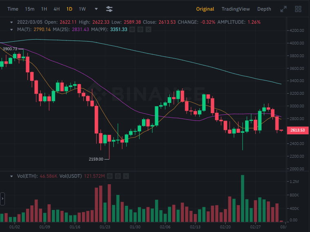The image size is (310, 232).
Task: Expand chart to fullscreen
Action: (283, 9)
